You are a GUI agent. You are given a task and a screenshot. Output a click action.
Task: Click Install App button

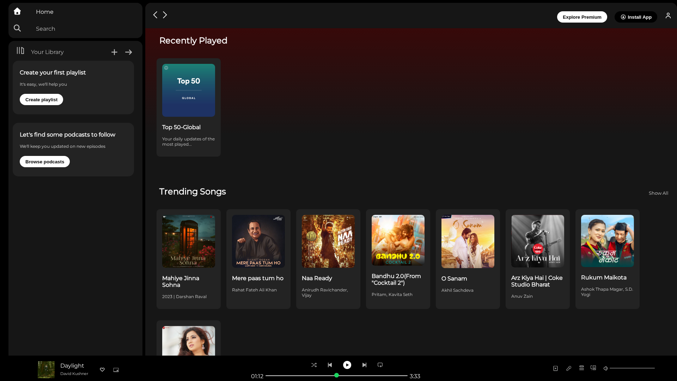coord(636,17)
